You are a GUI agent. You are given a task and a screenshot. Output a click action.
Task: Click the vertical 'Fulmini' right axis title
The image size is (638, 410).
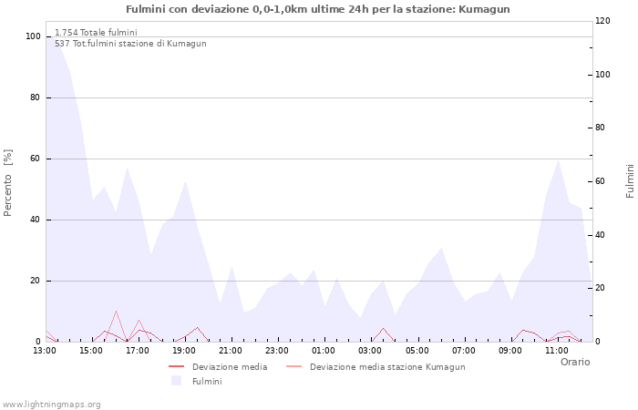click(630, 181)
